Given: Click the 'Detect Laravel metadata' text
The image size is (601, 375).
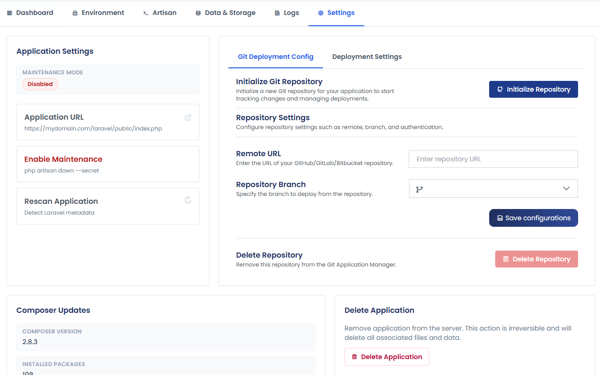Looking at the screenshot, I should [x=59, y=213].
